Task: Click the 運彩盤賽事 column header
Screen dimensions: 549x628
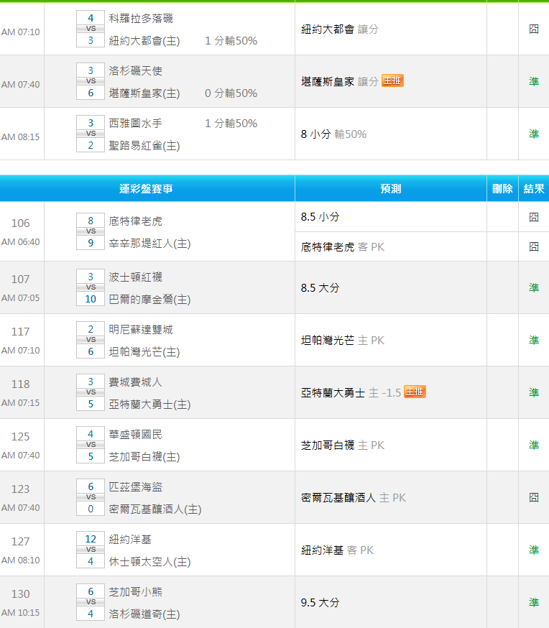Action: [146, 189]
